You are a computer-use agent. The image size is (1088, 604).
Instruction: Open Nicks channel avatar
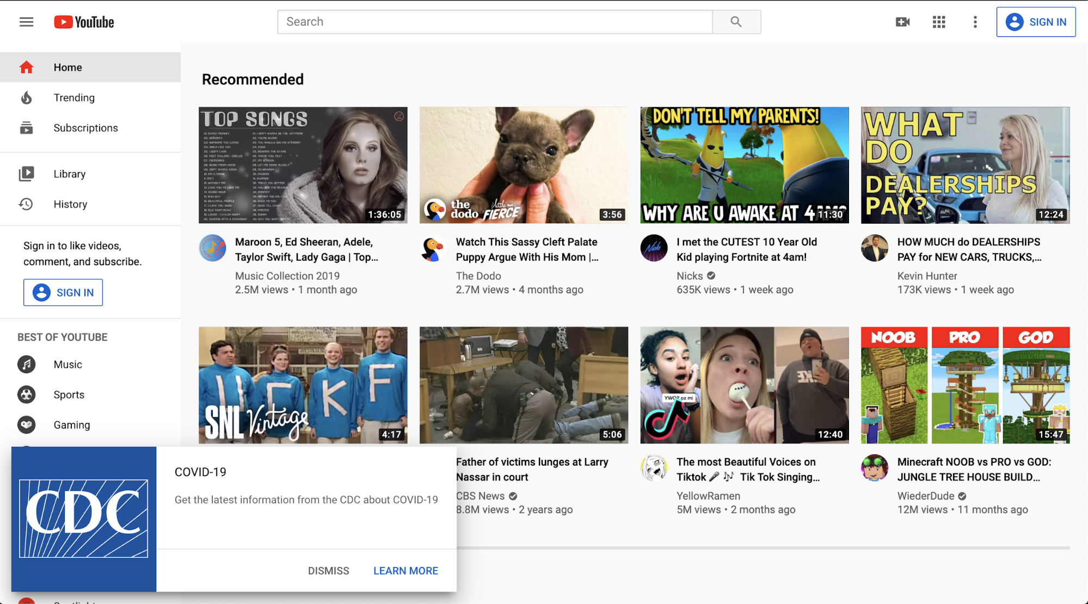pos(654,248)
